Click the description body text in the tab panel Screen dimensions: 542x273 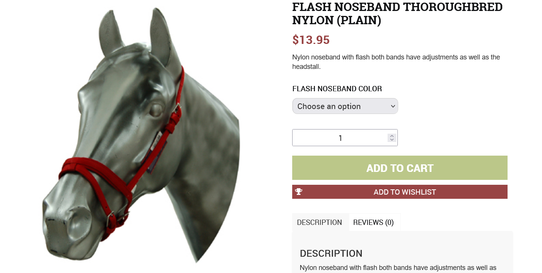coord(398,268)
